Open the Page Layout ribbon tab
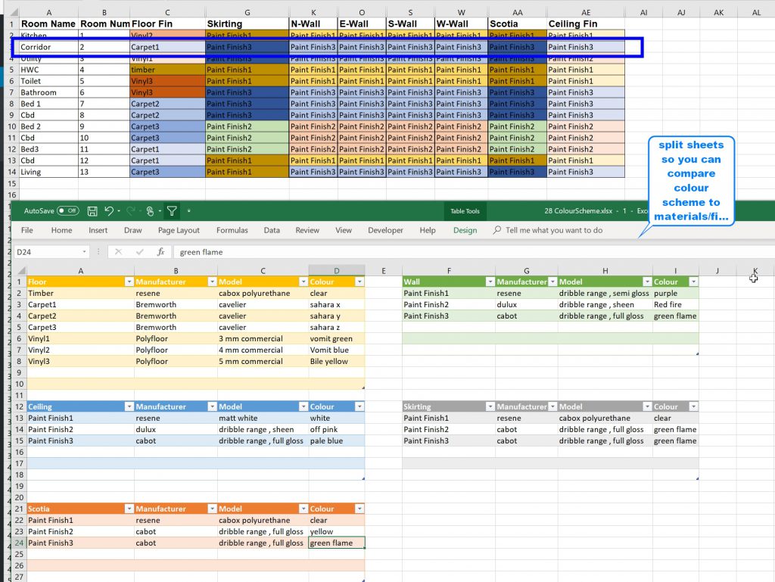The height and width of the screenshot is (582, 775). tap(179, 230)
